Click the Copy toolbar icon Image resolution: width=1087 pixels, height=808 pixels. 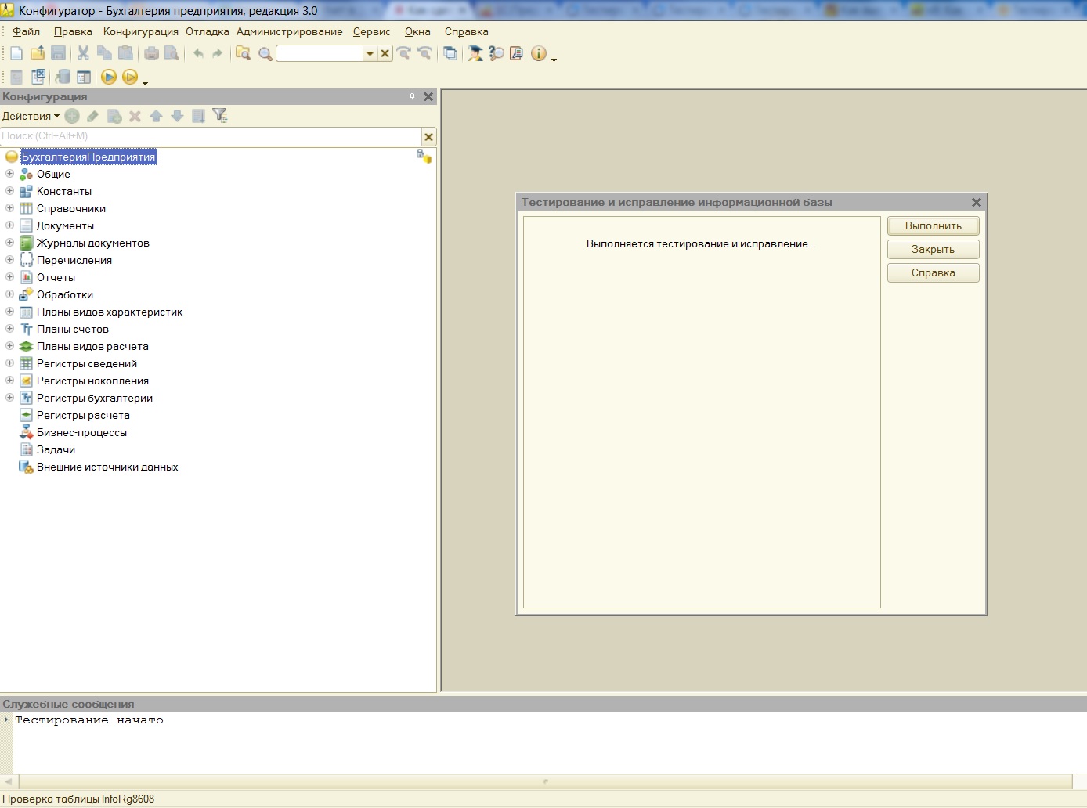104,53
